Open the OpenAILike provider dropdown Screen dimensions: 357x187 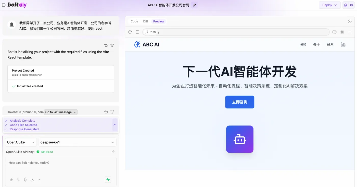pos(21,142)
